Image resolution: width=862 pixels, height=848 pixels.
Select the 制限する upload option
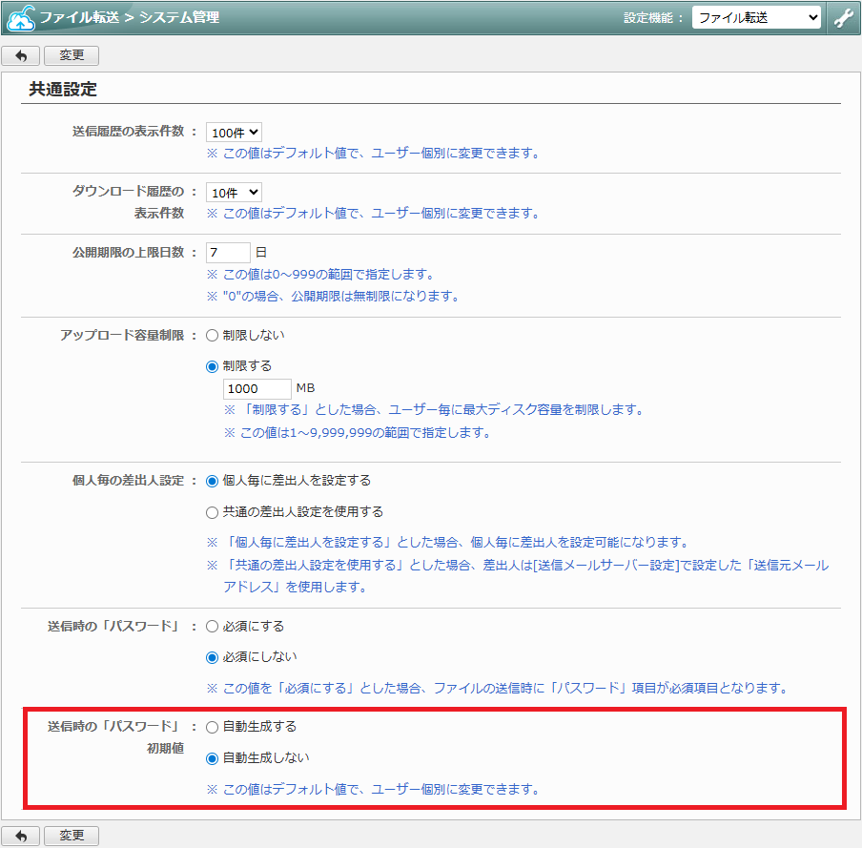point(213,366)
